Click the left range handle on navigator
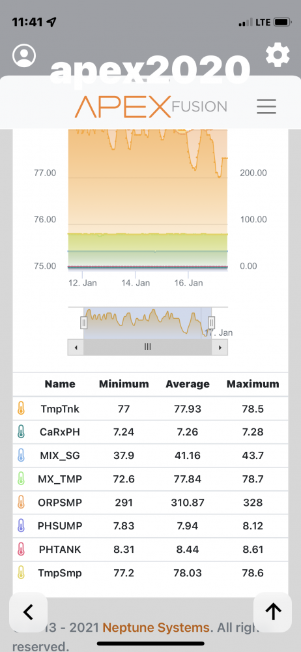This screenshot has height=652, width=301. click(83, 323)
